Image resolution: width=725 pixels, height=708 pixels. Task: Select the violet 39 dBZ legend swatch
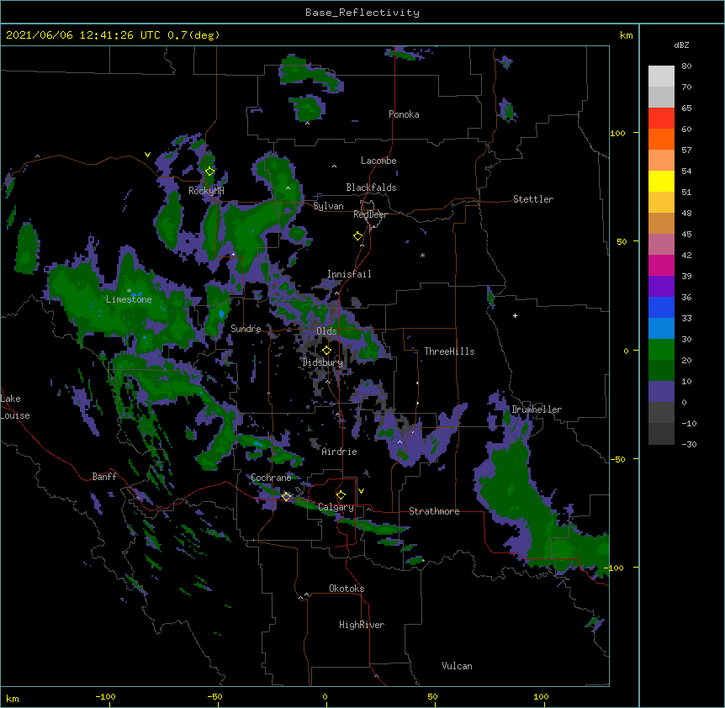[x=661, y=287]
